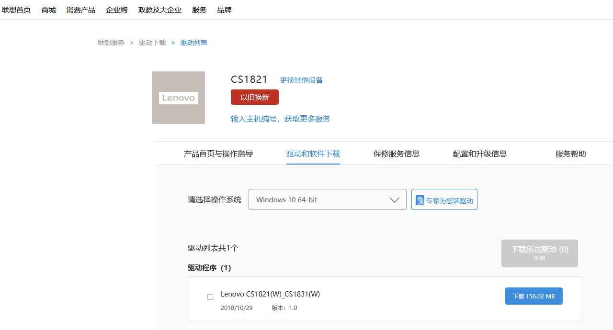
Task: Open 联想首页 in top navigation
Action: point(16,10)
